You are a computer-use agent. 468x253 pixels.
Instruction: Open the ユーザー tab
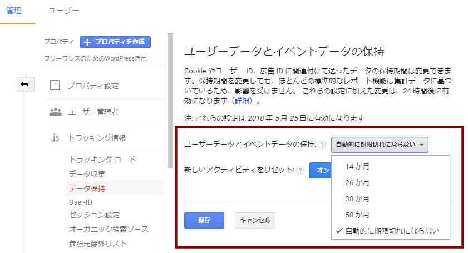coord(63,11)
